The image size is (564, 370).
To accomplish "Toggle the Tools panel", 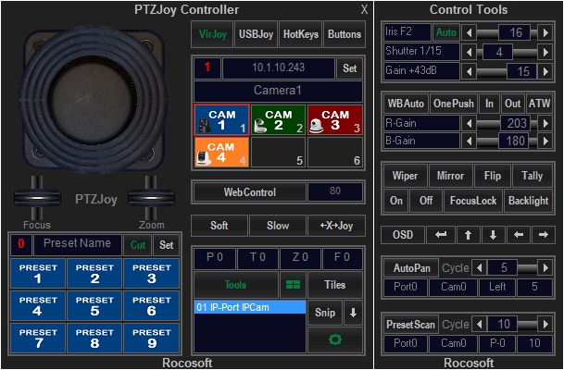I will click(236, 285).
